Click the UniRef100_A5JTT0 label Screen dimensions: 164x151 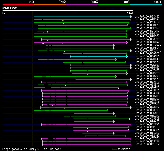coord(147,82)
